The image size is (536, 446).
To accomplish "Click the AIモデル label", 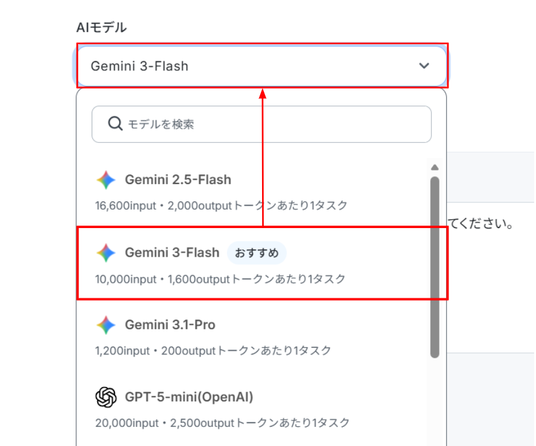I will (101, 27).
